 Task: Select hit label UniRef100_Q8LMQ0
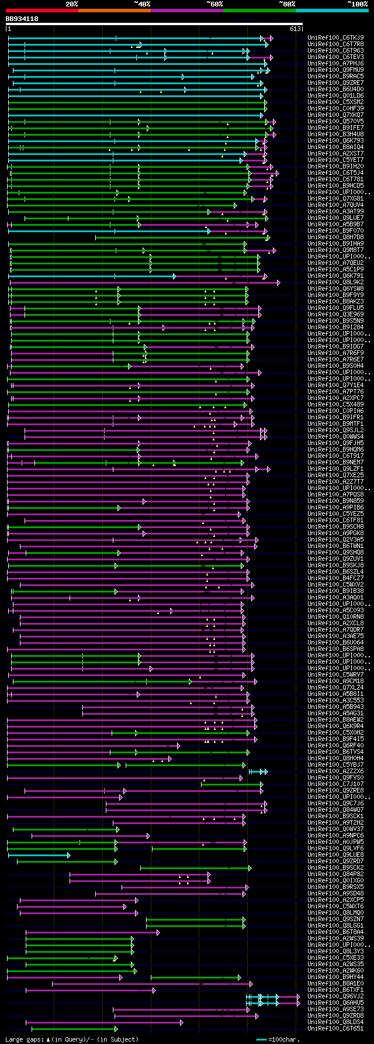coord(335,912)
